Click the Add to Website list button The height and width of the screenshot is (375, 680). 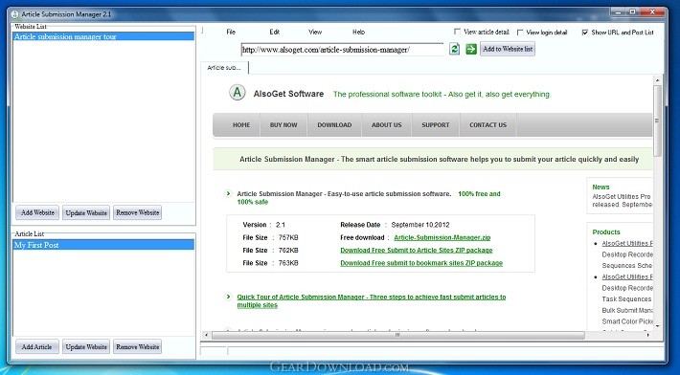pyautogui.click(x=508, y=49)
